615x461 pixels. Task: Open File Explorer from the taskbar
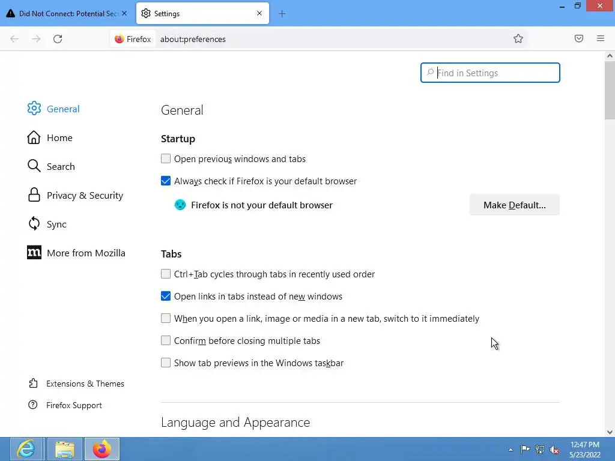(x=65, y=449)
